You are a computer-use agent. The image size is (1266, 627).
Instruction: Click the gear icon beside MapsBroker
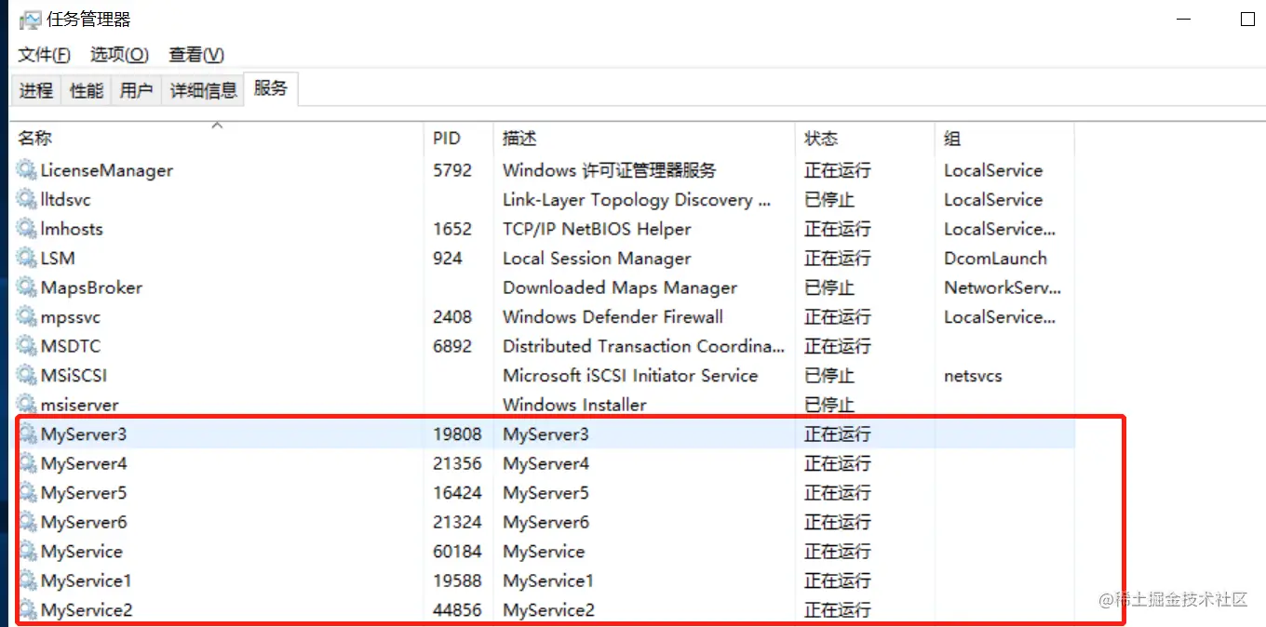tap(26, 287)
